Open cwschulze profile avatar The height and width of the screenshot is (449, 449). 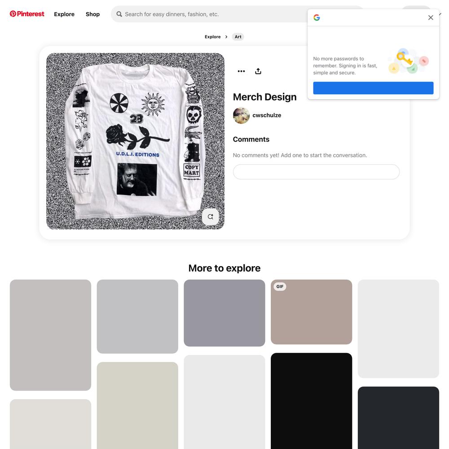pos(241,115)
